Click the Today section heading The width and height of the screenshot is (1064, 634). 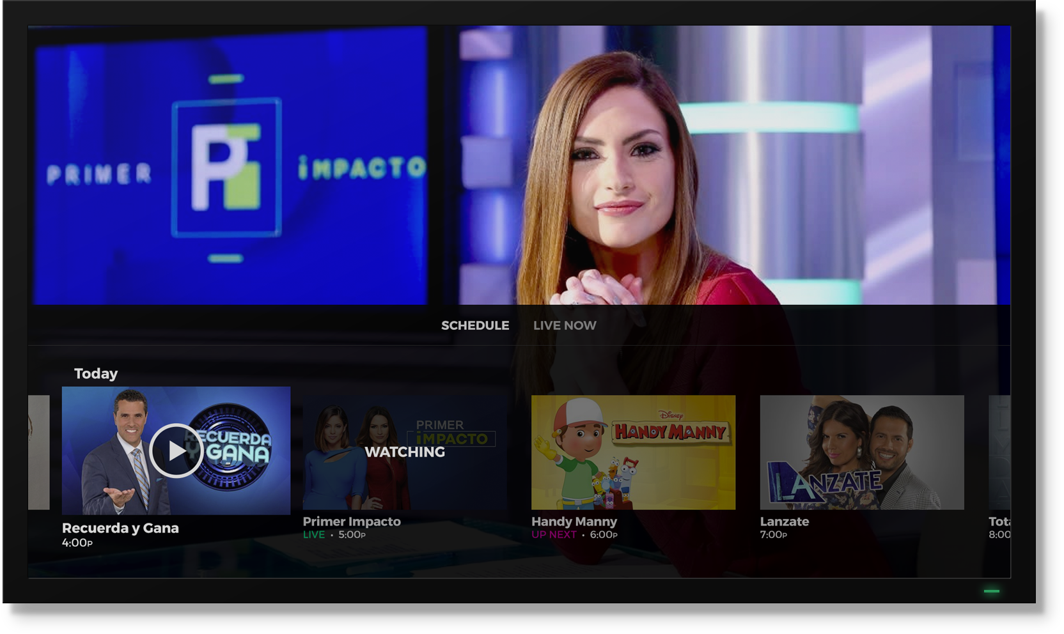tap(96, 373)
